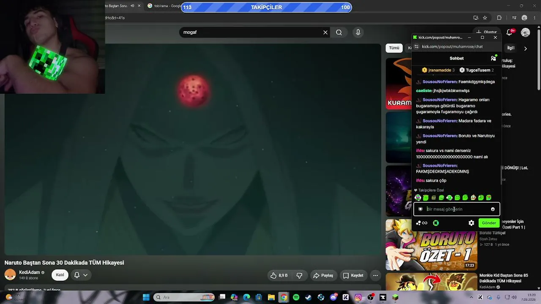Click chat message "sakura çöp"
The image size is (541, 304).
tap(436, 181)
